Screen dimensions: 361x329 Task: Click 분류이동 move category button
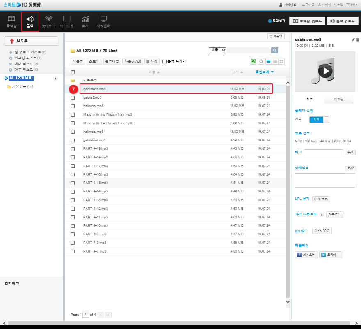click(112, 61)
